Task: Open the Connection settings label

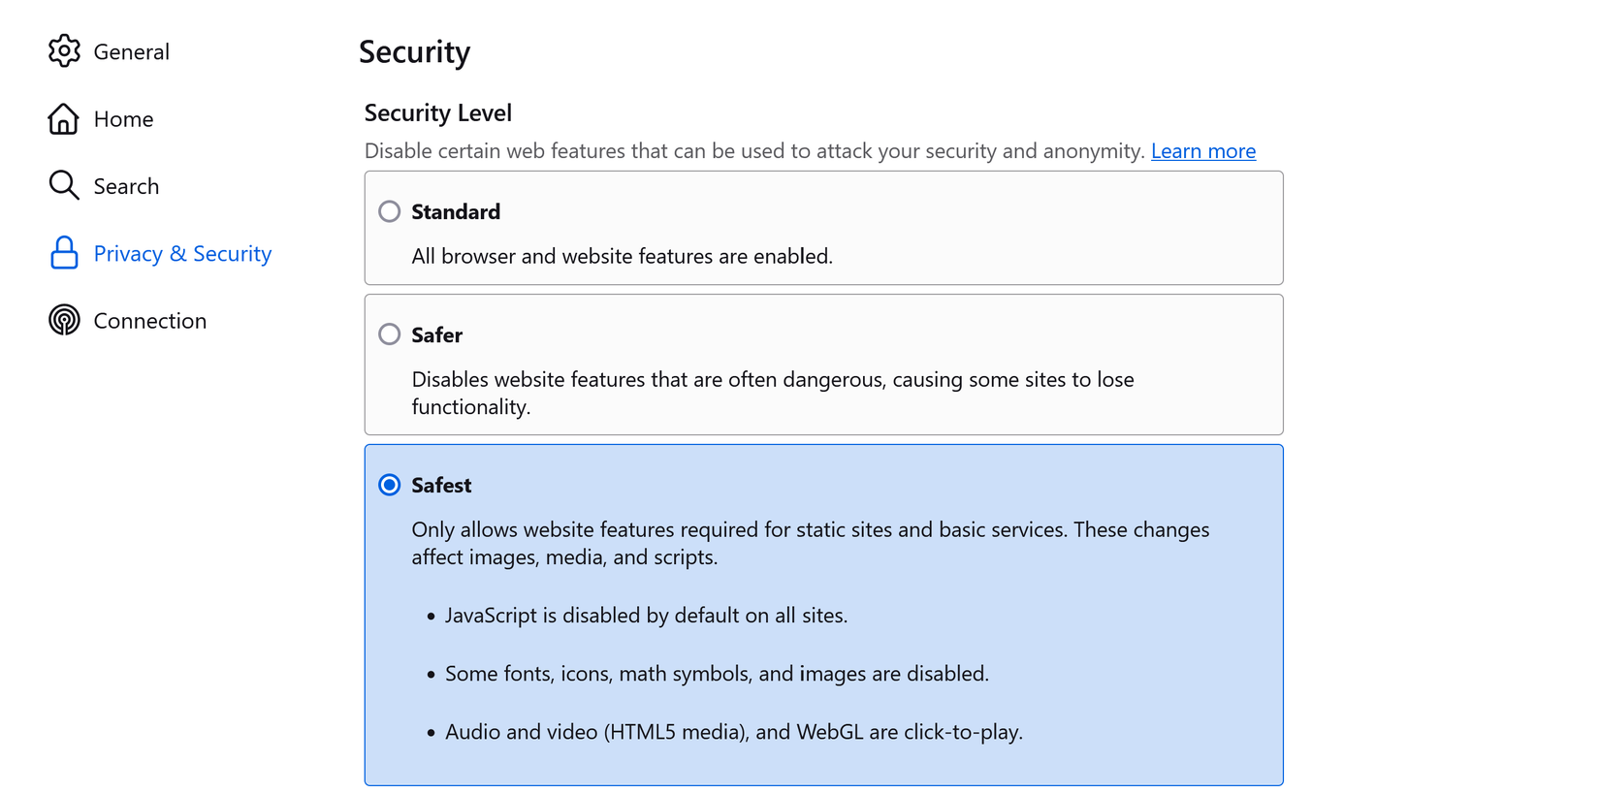Action: (x=149, y=321)
